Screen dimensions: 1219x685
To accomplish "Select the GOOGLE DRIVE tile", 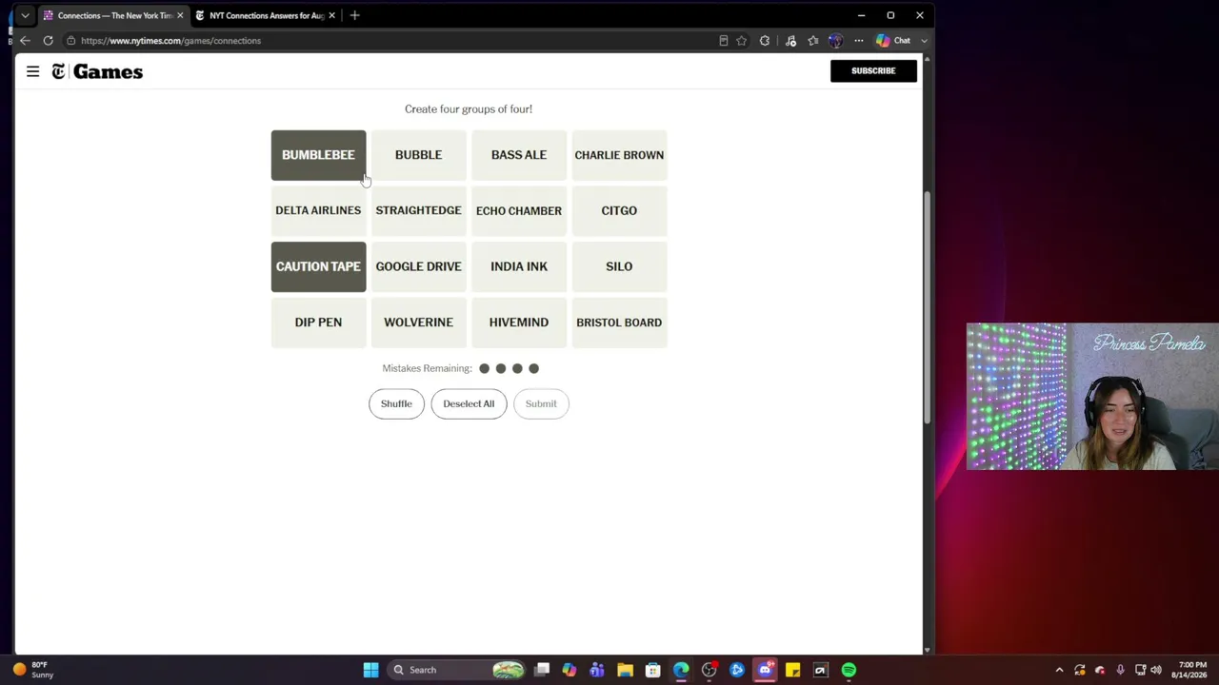I will click(x=418, y=266).
